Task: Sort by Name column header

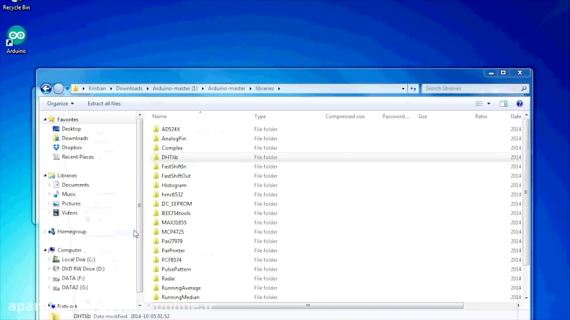Action: (159, 116)
